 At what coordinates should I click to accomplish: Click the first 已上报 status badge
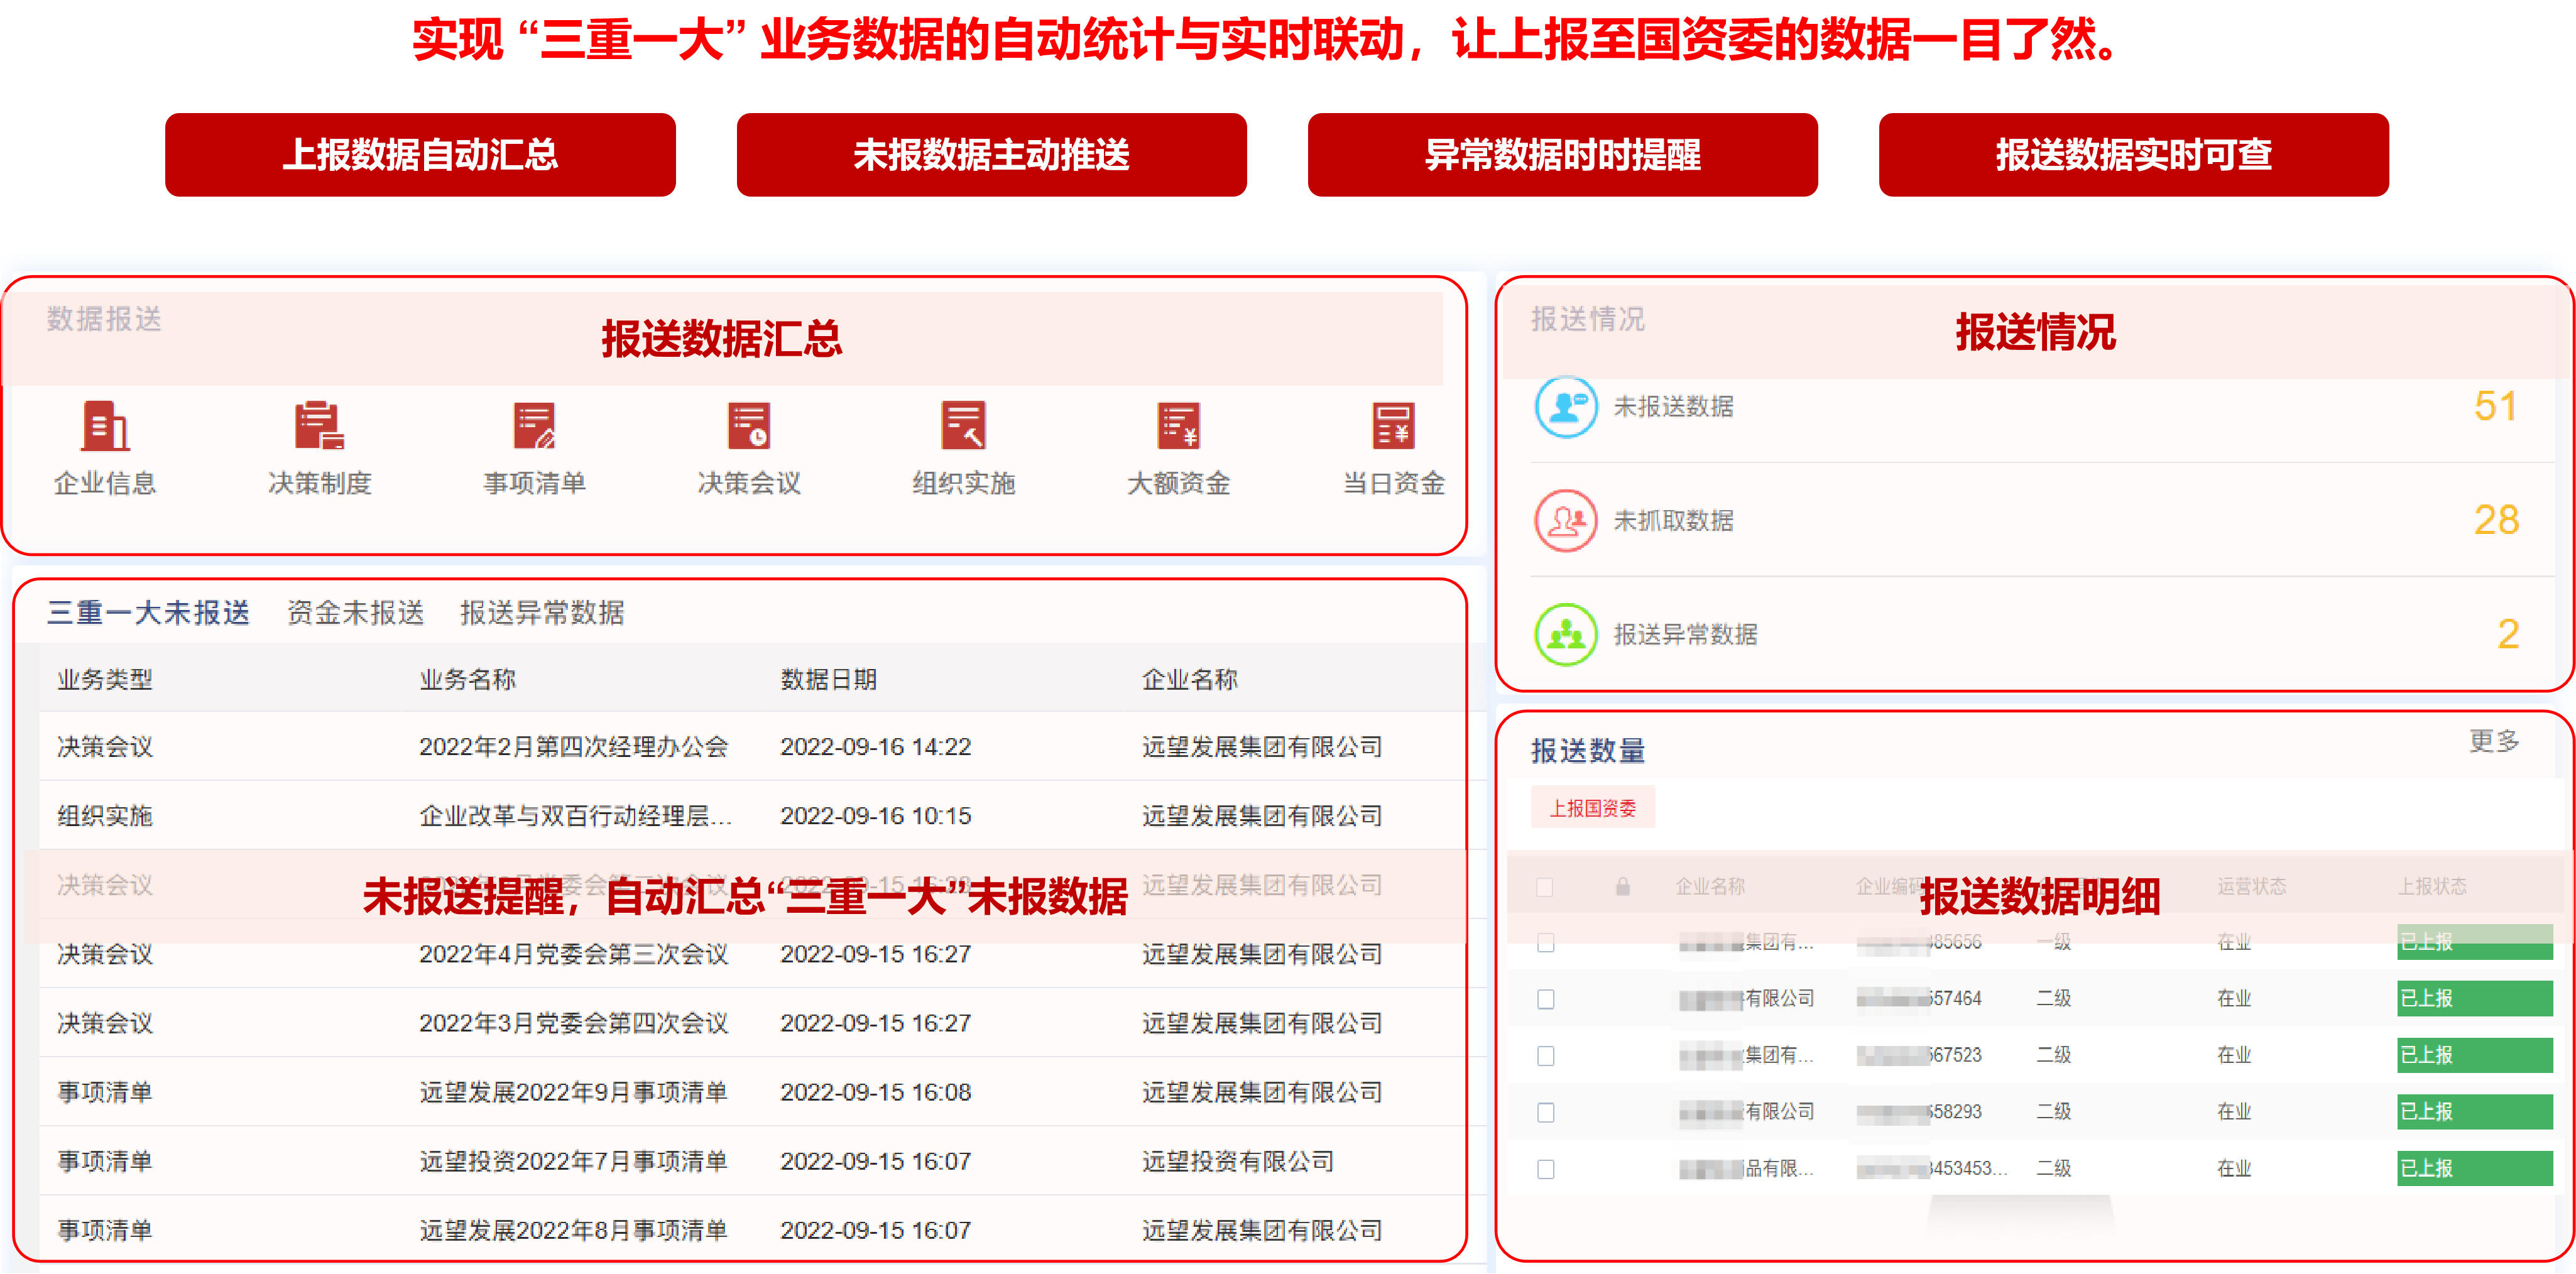[2475, 941]
